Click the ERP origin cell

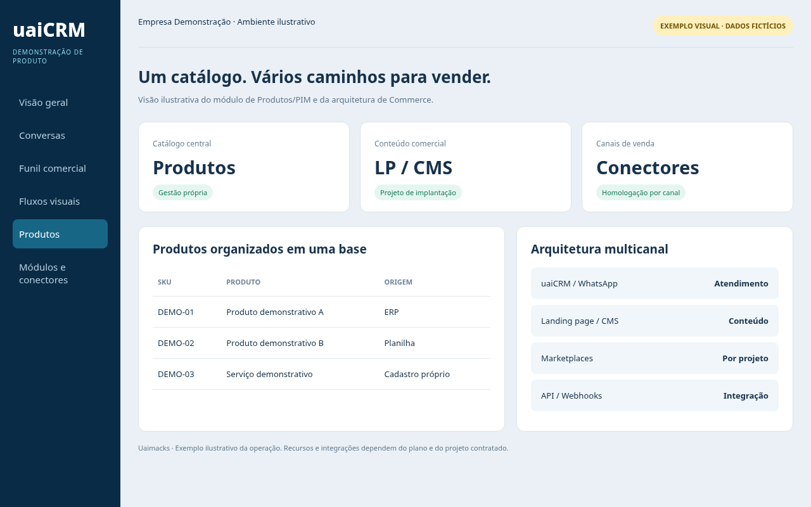[x=392, y=312]
